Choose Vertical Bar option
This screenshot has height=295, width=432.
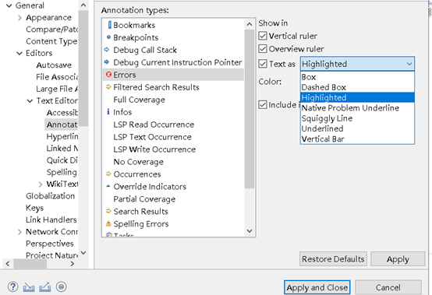click(x=357, y=139)
